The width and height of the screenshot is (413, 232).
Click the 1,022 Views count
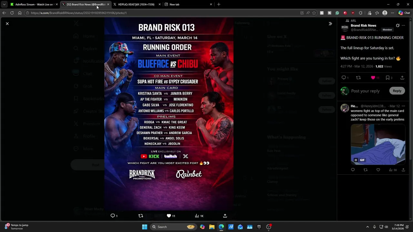pos(384,66)
